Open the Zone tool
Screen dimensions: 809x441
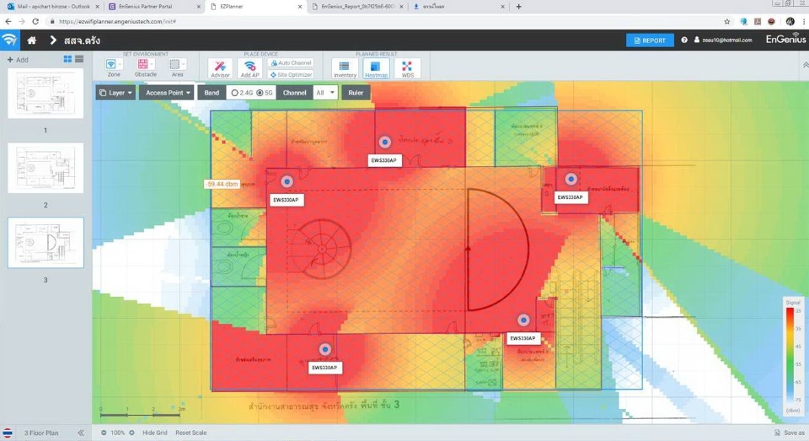(111, 65)
